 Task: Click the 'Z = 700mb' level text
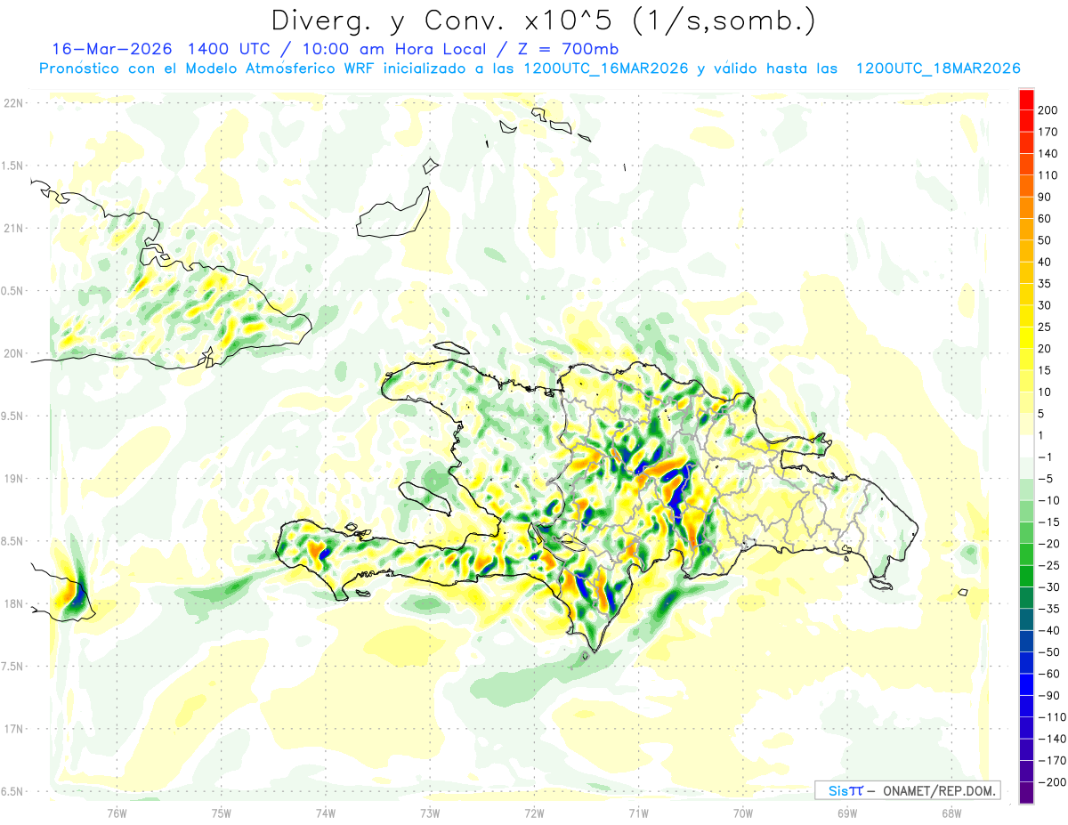click(566, 49)
